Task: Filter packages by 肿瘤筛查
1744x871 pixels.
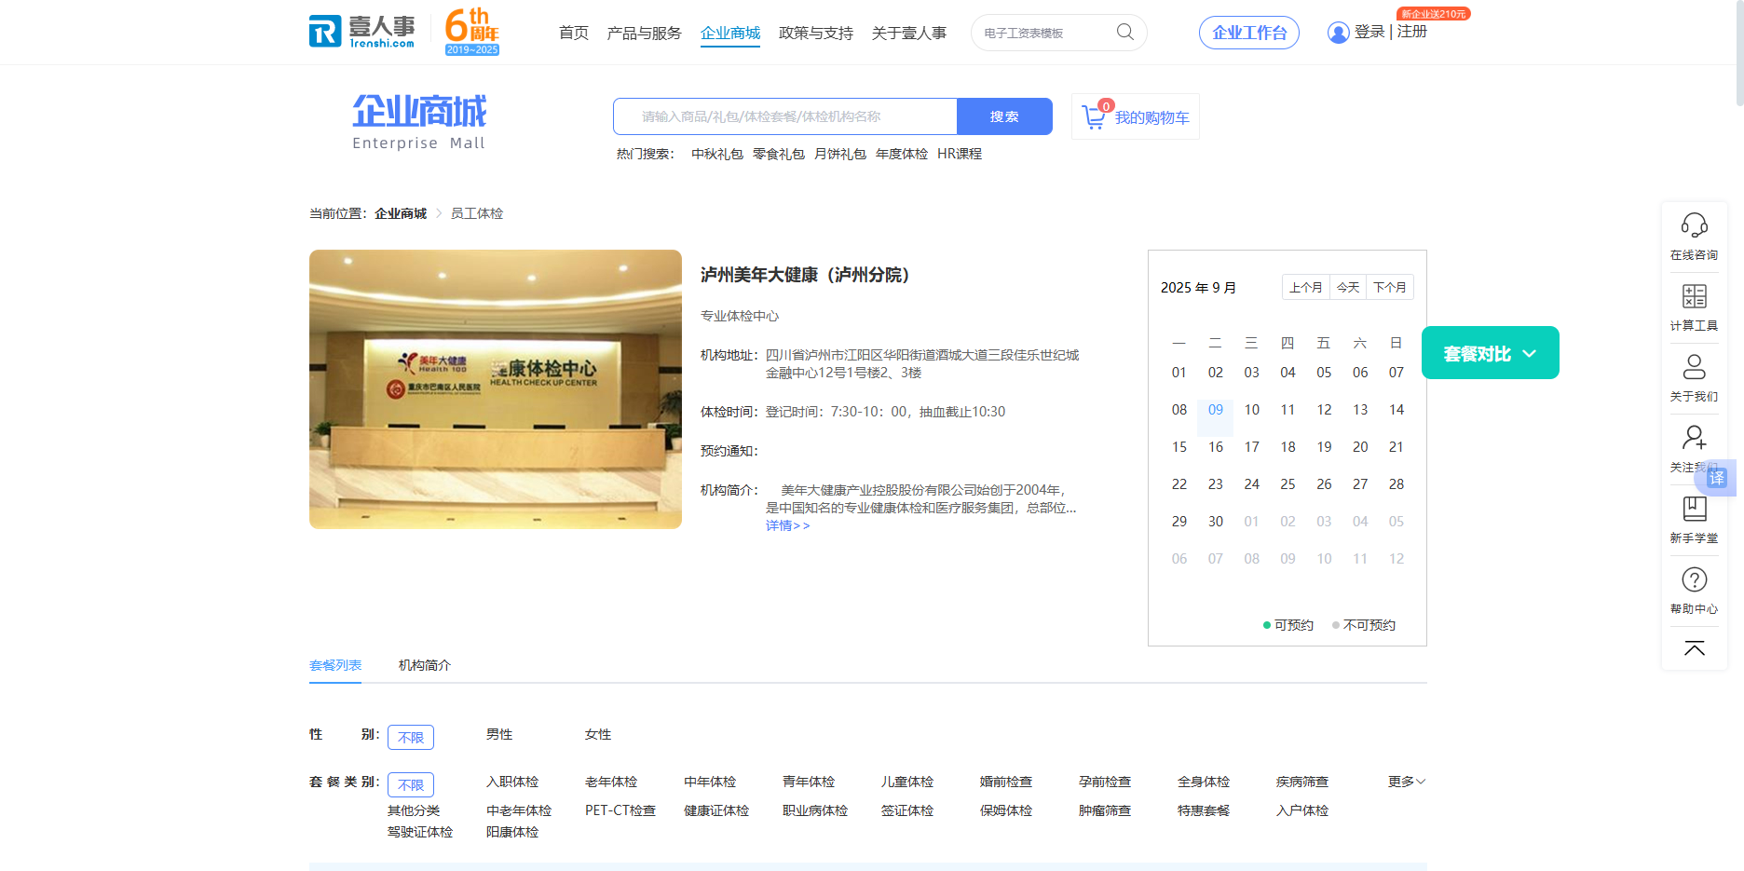Action: point(1105,811)
